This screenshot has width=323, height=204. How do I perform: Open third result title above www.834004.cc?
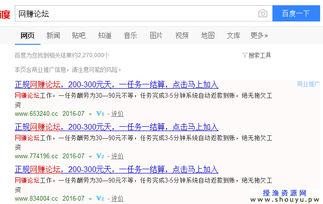tap(116, 169)
